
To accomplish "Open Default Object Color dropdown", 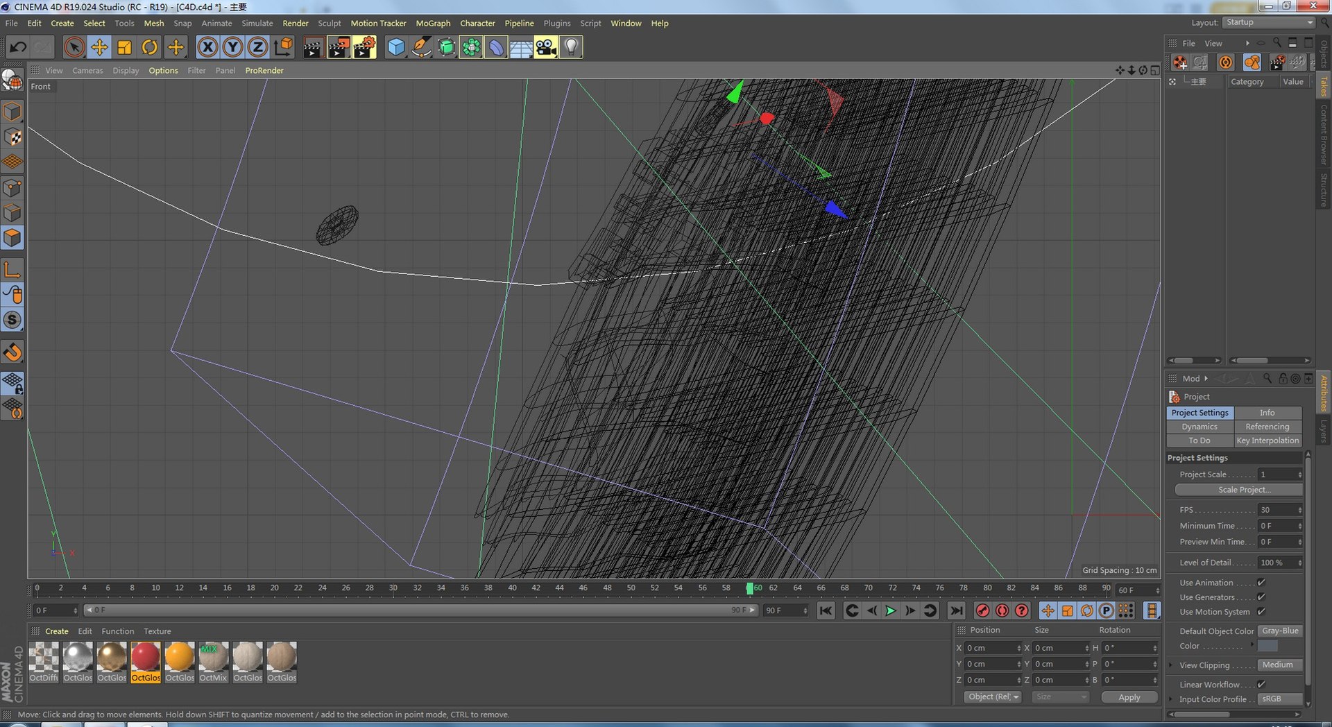I will point(1281,631).
